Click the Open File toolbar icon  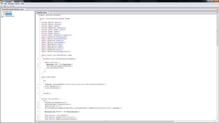point(1,6)
